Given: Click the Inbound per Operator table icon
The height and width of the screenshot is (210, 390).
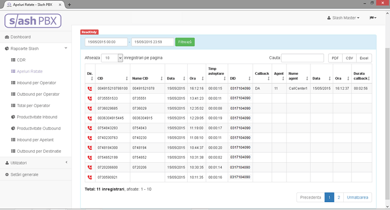Looking at the screenshot, I should point(13,83).
